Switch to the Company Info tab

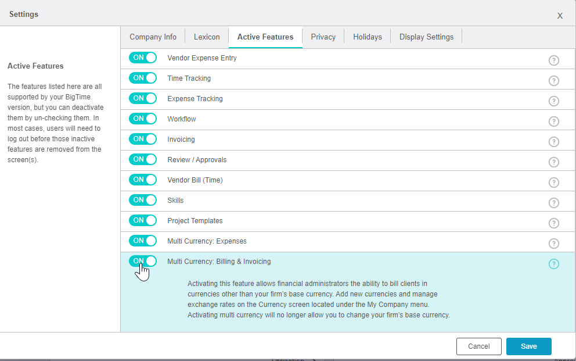(x=153, y=37)
